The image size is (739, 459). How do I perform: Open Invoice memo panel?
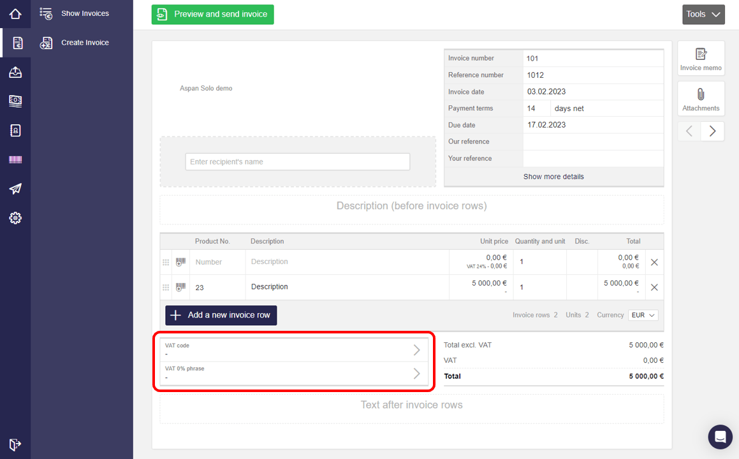[x=701, y=59]
